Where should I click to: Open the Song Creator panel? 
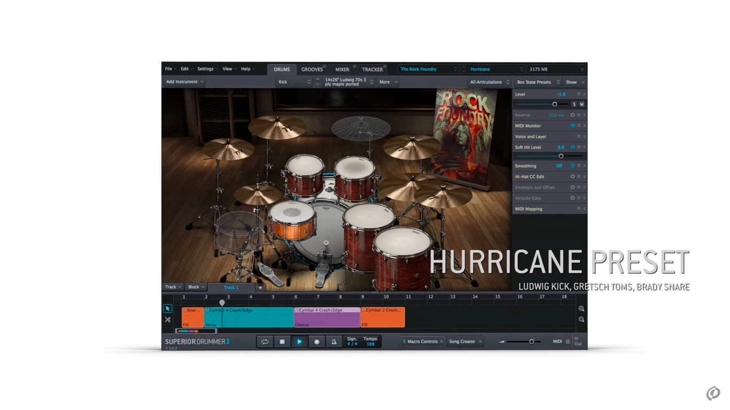(465, 342)
